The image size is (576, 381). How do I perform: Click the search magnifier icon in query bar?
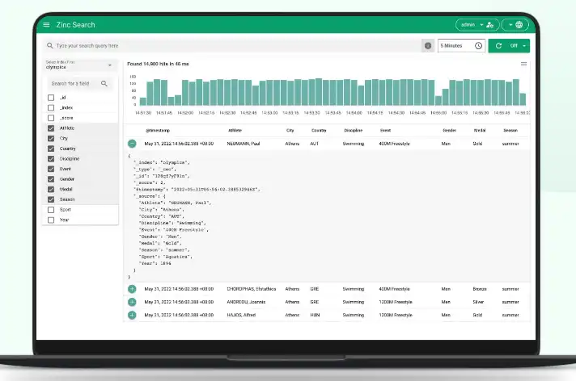coord(50,45)
